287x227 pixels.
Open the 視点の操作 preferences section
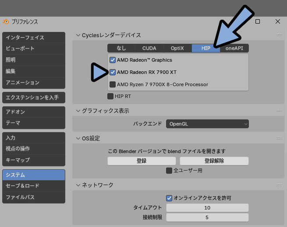tap(34, 149)
